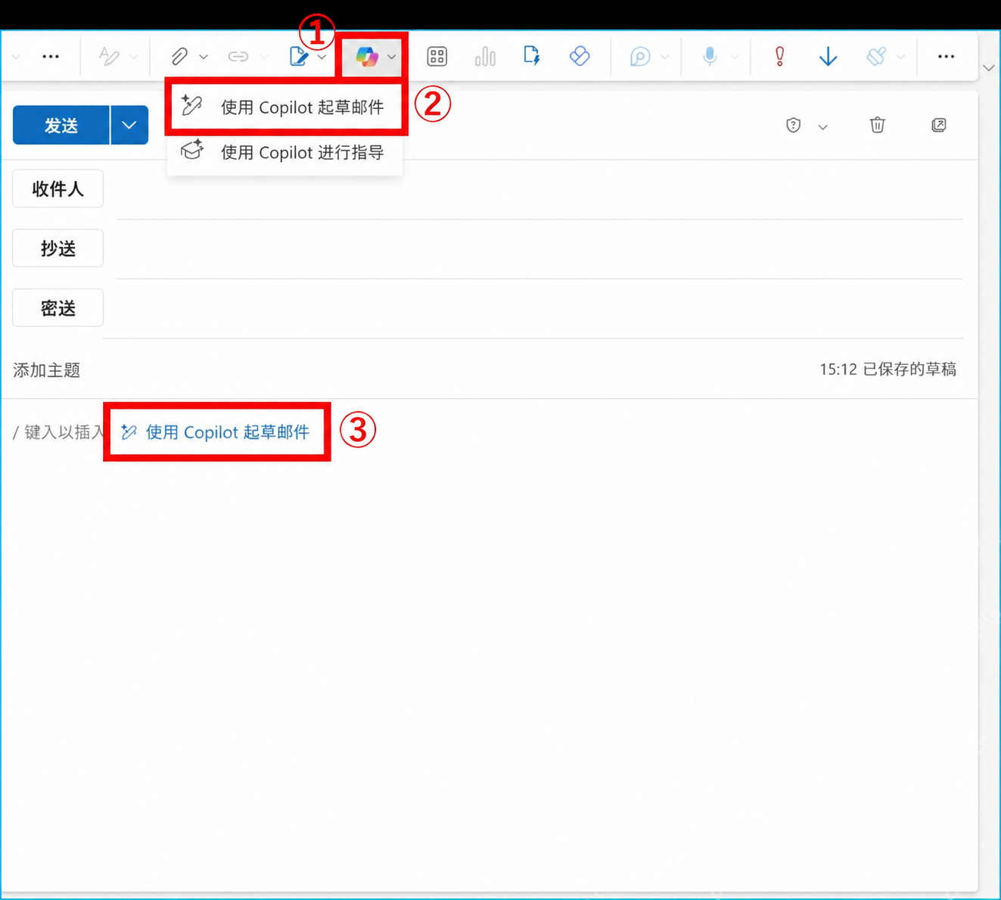Click the signature pen icon
Viewport: 1001px width, 900px height.
299,56
